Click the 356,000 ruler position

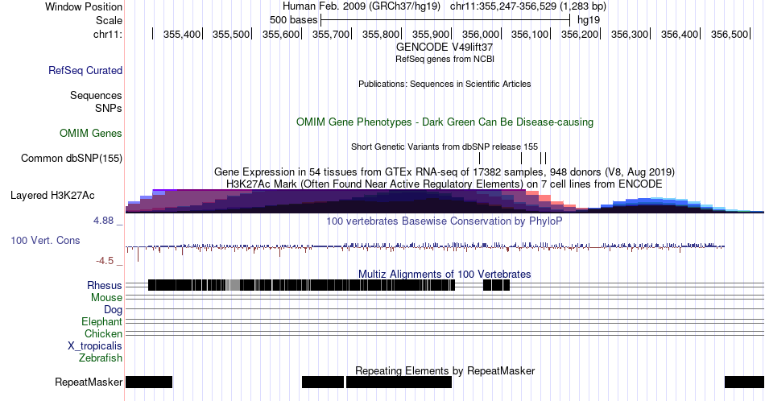481,34
